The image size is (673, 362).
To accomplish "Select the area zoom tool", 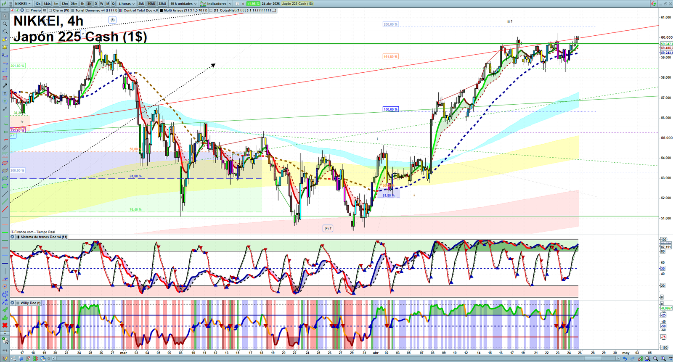I will (5, 32).
